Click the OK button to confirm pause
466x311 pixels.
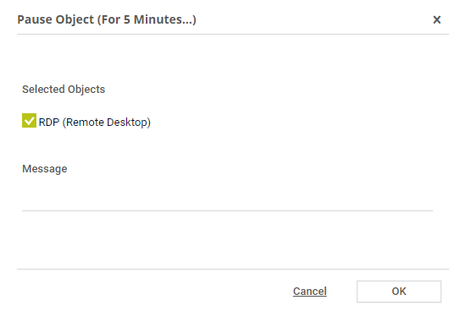pyautogui.click(x=399, y=292)
